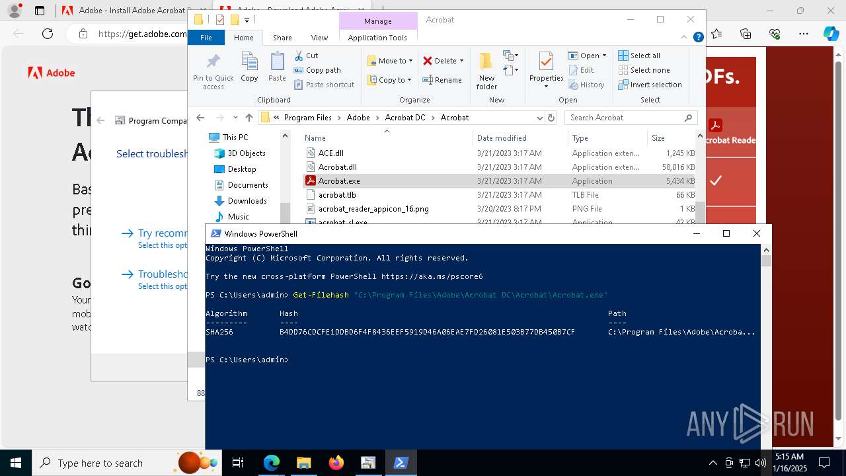Open Properties from the ribbon

(546, 71)
